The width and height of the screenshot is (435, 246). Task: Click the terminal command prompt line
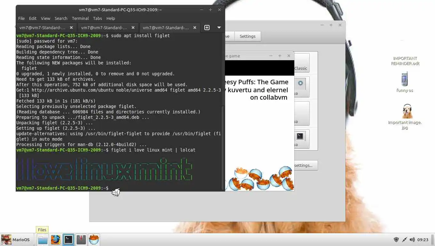(x=62, y=188)
